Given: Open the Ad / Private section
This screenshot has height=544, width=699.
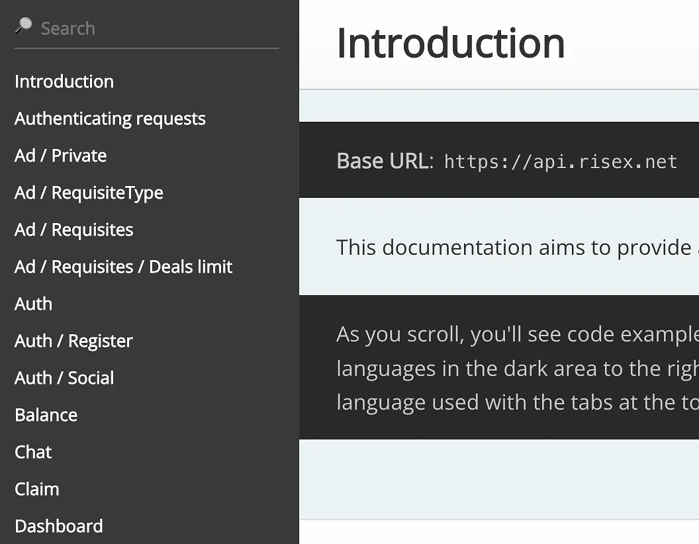Looking at the screenshot, I should [x=60, y=156].
